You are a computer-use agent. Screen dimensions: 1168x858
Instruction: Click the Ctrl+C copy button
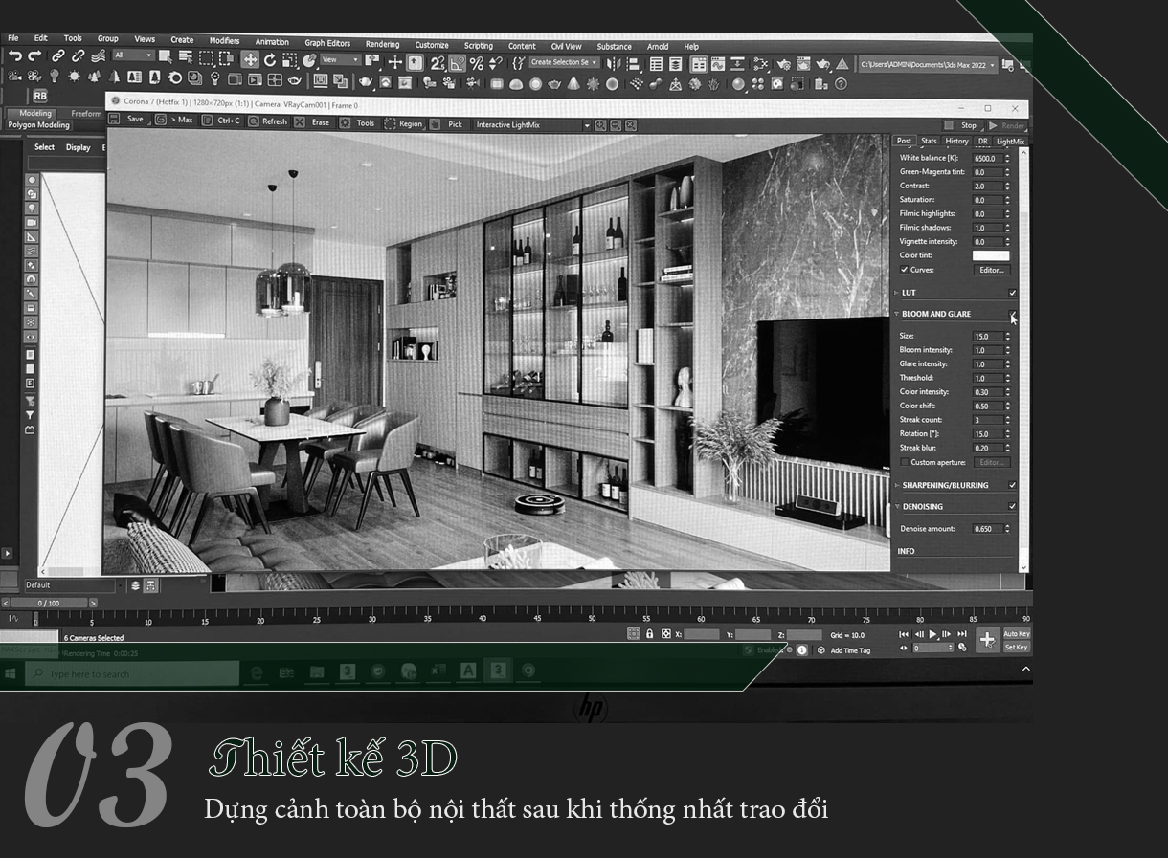(x=220, y=121)
